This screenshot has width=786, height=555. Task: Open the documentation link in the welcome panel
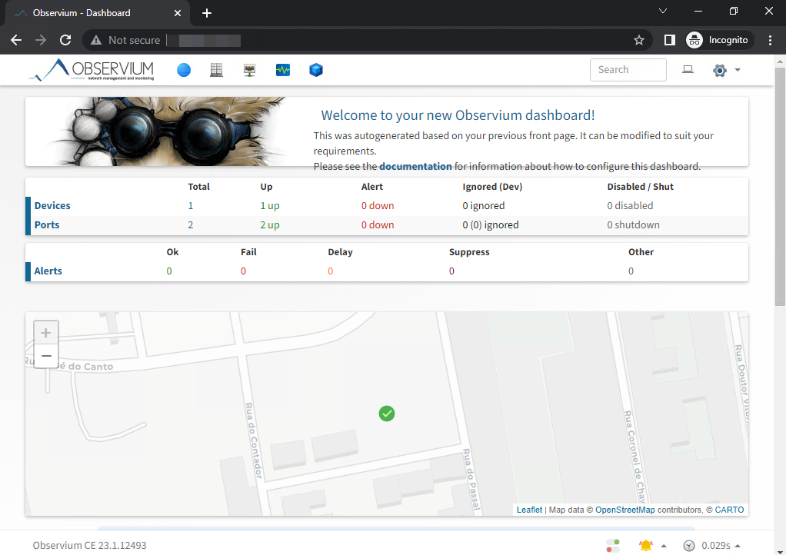(415, 166)
